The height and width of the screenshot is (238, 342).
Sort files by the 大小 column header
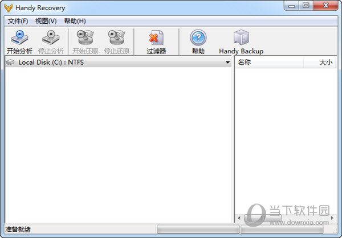[320, 62]
